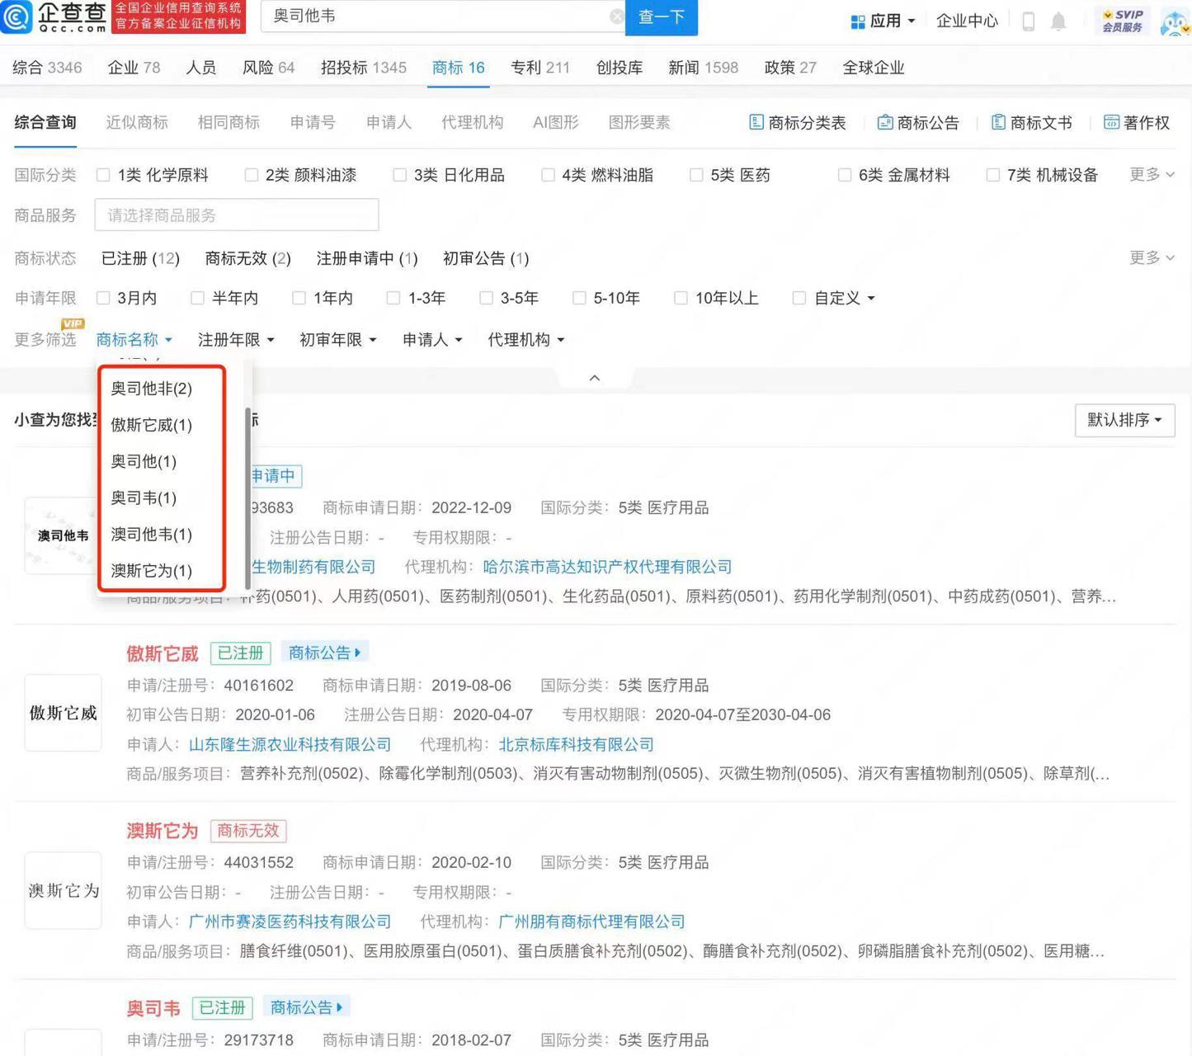
Task: Open the notifications bell
Action: [1058, 21]
